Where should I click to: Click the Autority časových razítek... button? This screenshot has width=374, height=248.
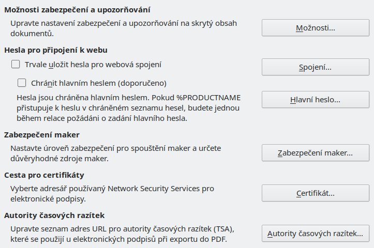tap(315, 234)
